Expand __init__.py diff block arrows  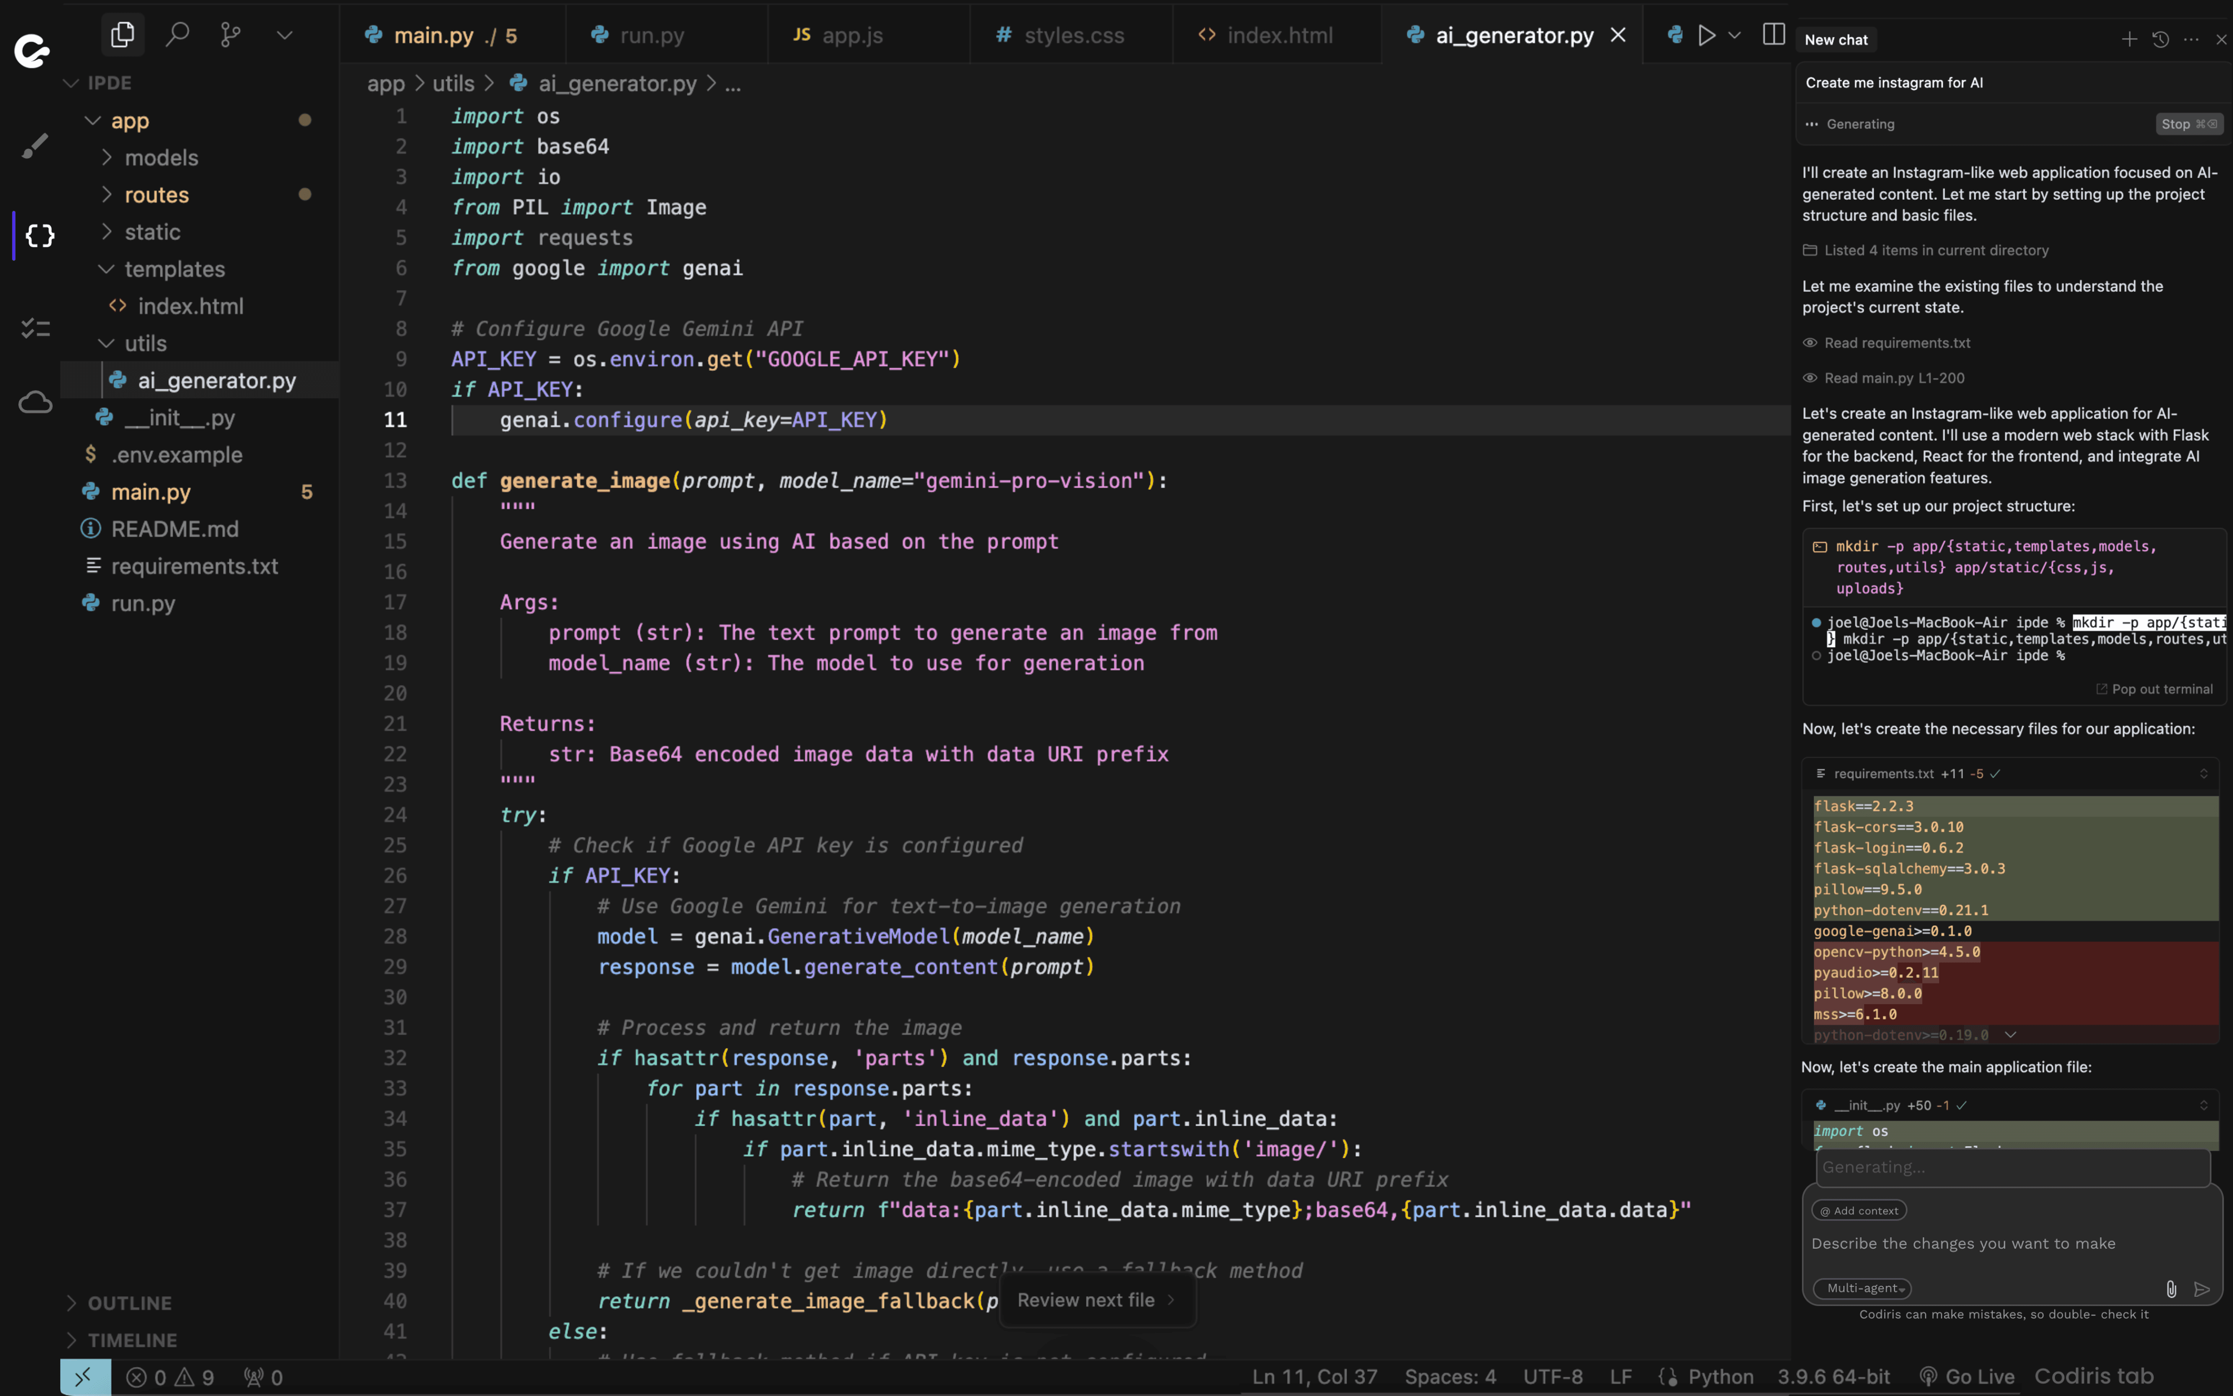pos(2204,1105)
